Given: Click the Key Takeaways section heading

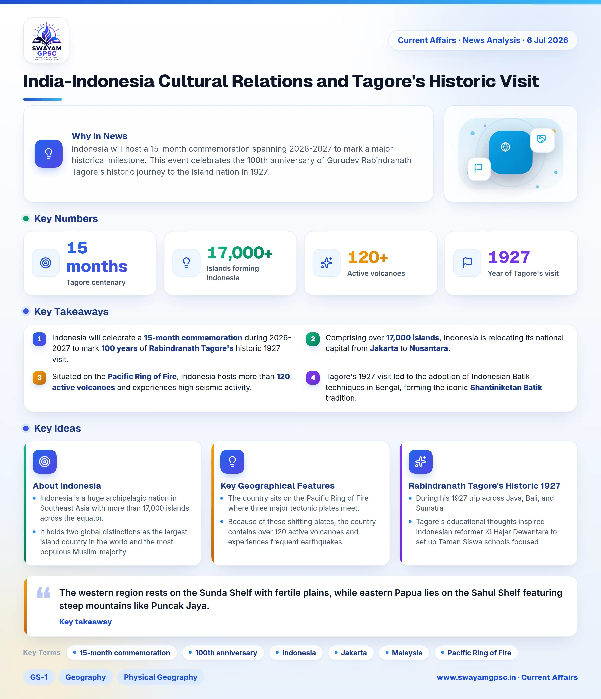Looking at the screenshot, I should click(x=72, y=311).
